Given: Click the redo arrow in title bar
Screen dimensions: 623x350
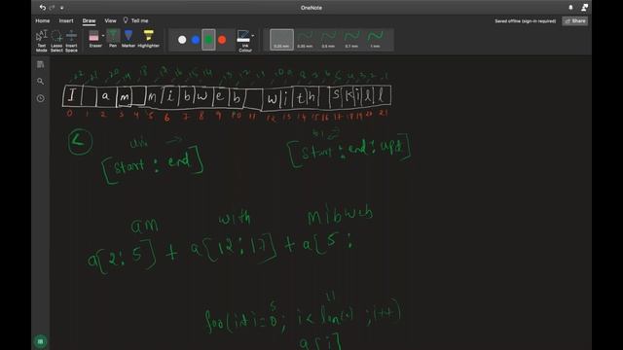Looking at the screenshot, I should click(52, 8).
